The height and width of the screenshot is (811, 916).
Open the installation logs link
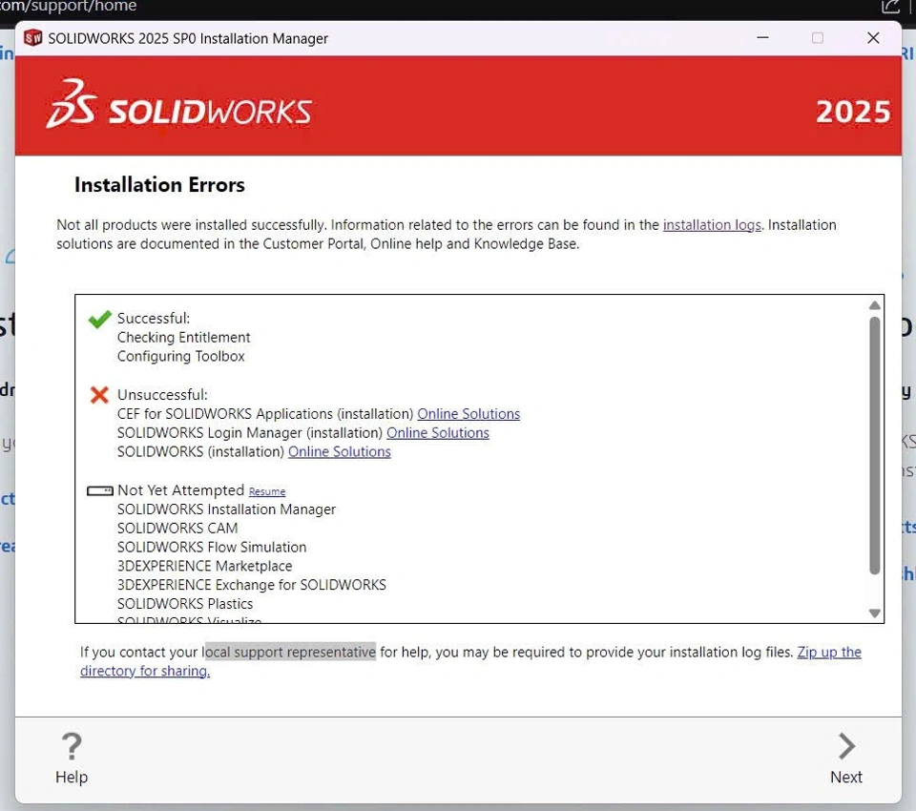[x=712, y=225]
